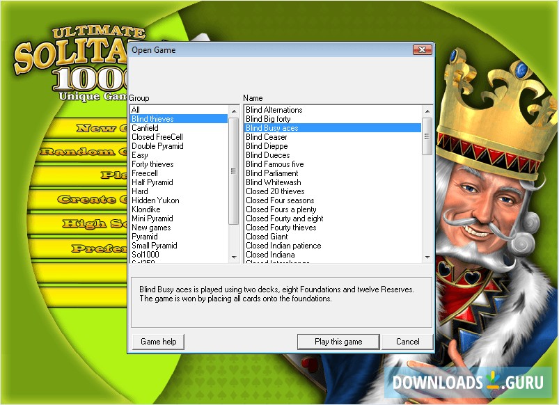Select "Closed Indian patience"
This screenshot has width=559, height=405.
pyautogui.click(x=283, y=245)
